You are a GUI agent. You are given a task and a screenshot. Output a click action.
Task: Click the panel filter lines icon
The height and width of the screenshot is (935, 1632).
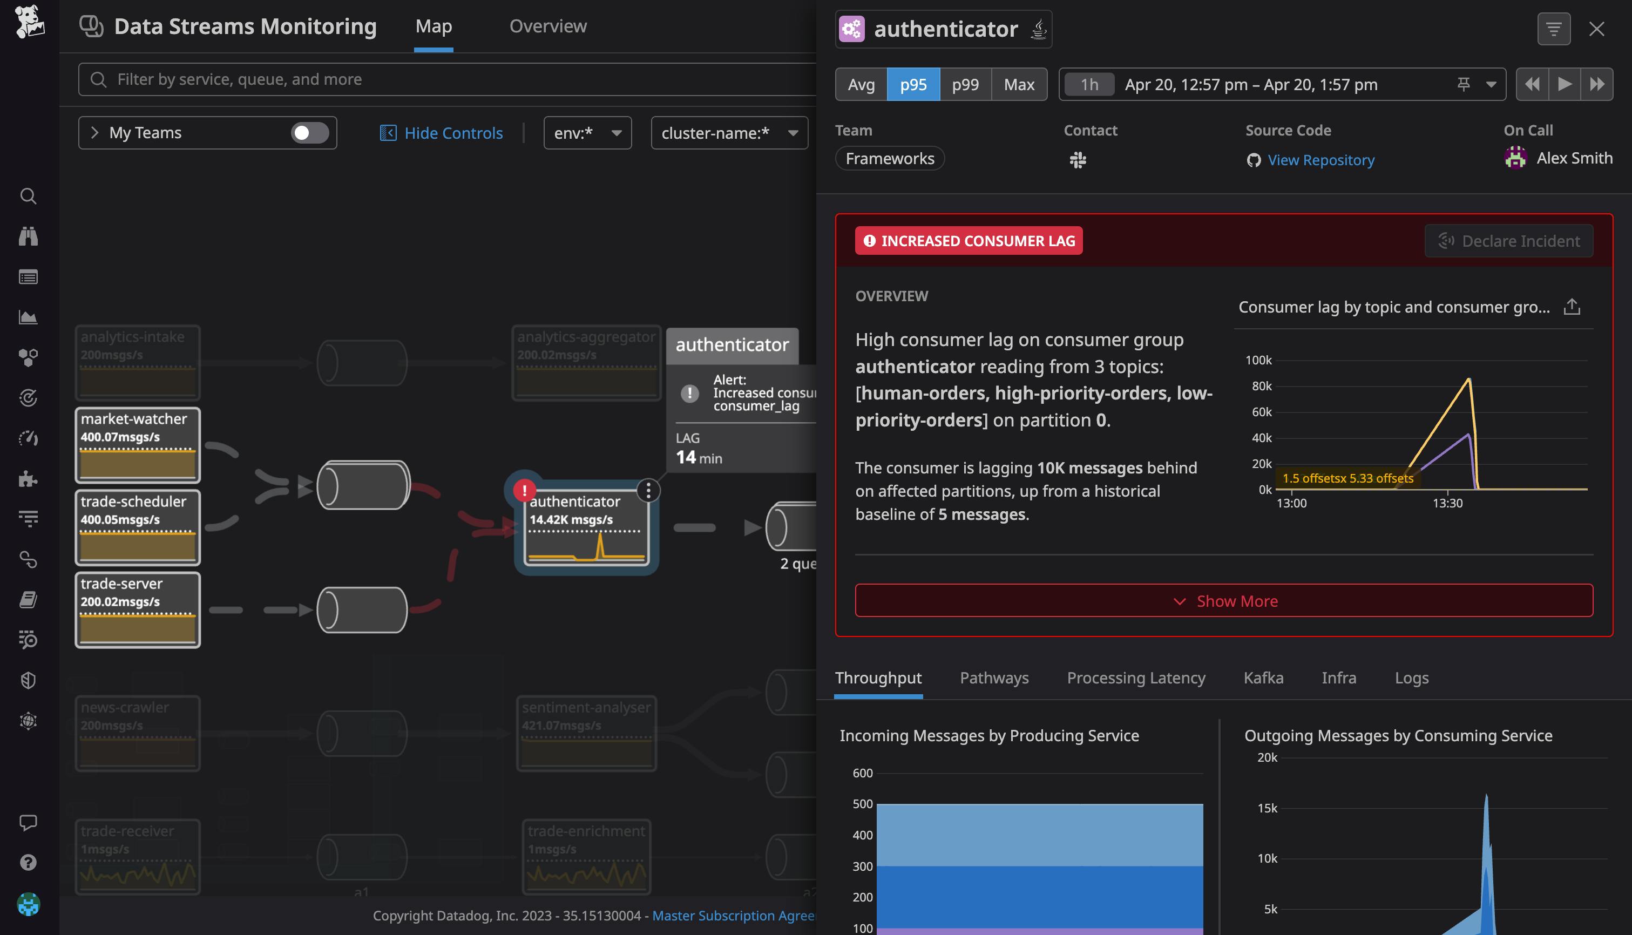pos(1554,29)
